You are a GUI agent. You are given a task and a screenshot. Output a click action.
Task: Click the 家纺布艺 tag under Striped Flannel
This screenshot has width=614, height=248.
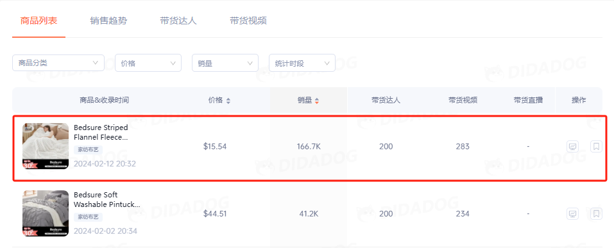pos(88,150)
